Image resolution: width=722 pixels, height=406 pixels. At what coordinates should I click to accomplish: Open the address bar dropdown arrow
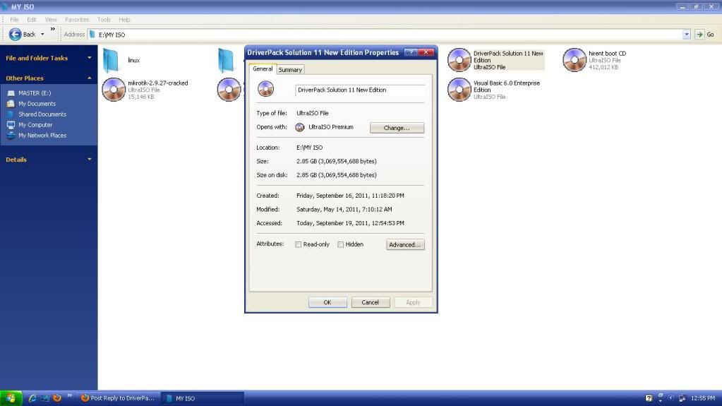point(687,35)
